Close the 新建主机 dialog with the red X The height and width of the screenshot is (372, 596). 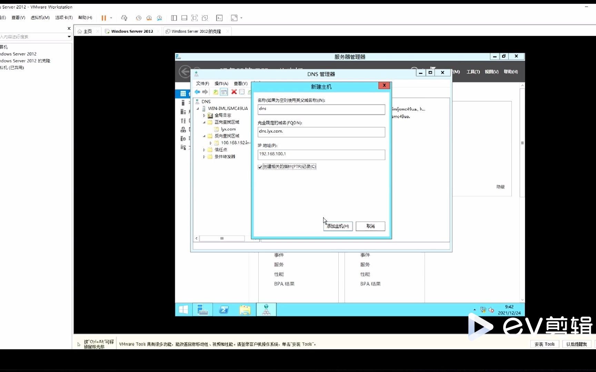[x=384, y=85]
